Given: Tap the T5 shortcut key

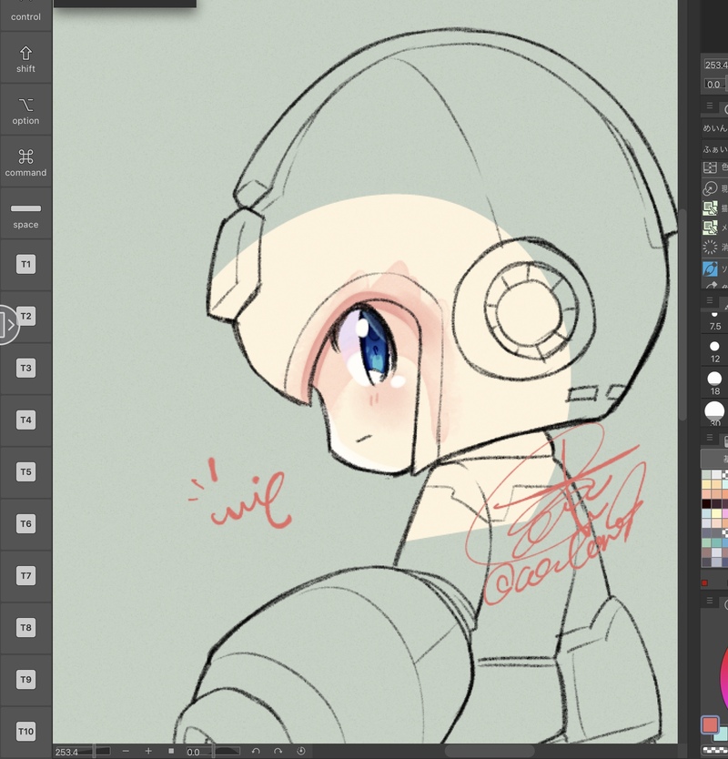Looking at the screenshot, I should 25,471.
